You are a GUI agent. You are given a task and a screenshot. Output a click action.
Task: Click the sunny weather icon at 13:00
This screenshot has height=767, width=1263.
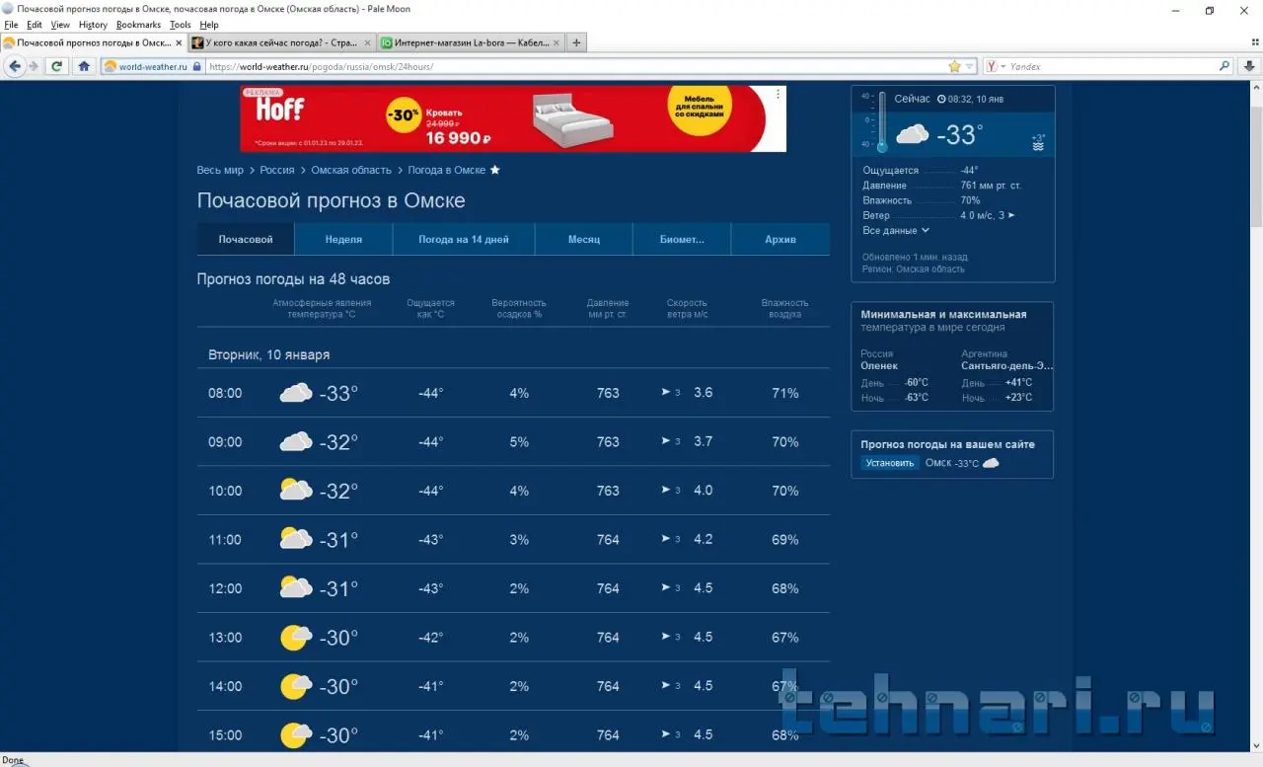(296, 638)
